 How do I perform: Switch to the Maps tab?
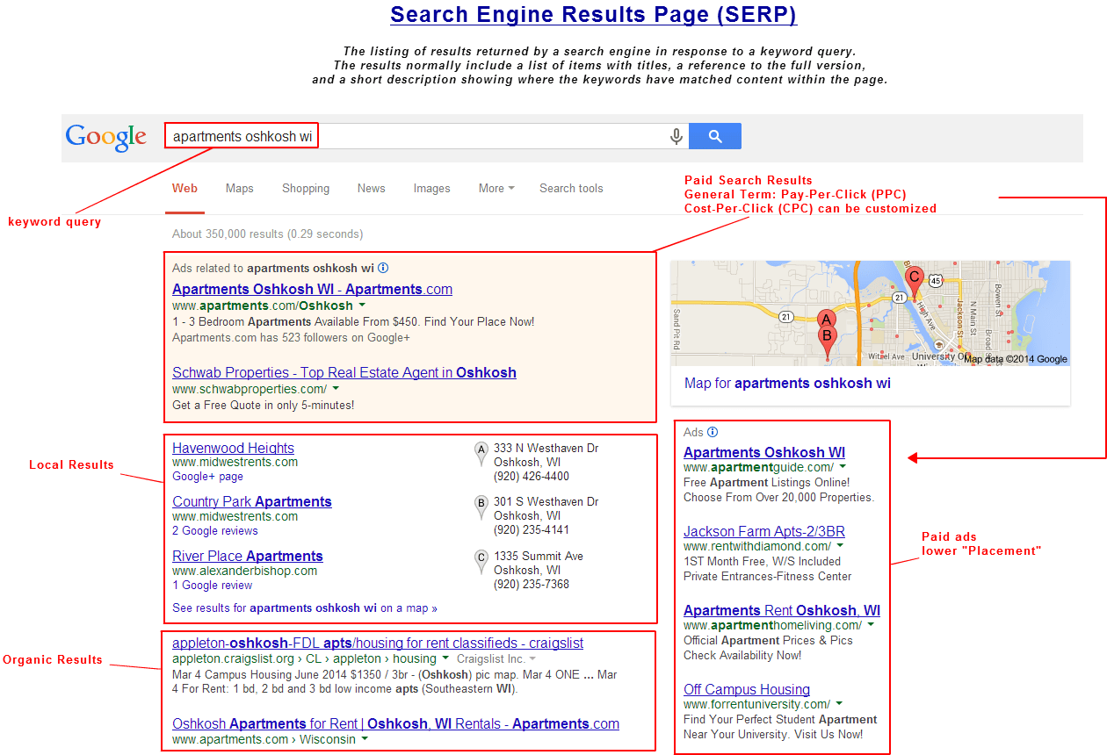(x=239, y=188)
